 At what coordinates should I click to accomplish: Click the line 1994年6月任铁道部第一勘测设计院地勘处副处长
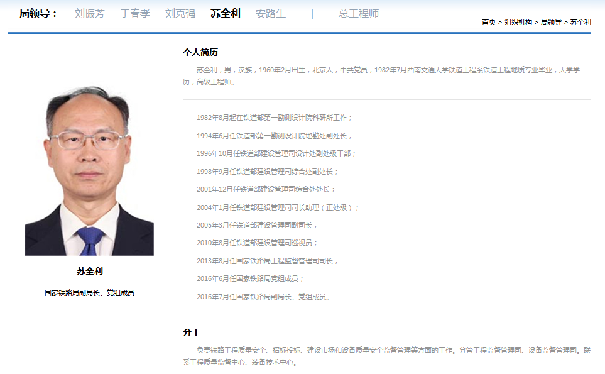pyautogui.click(x=274, y=136)
